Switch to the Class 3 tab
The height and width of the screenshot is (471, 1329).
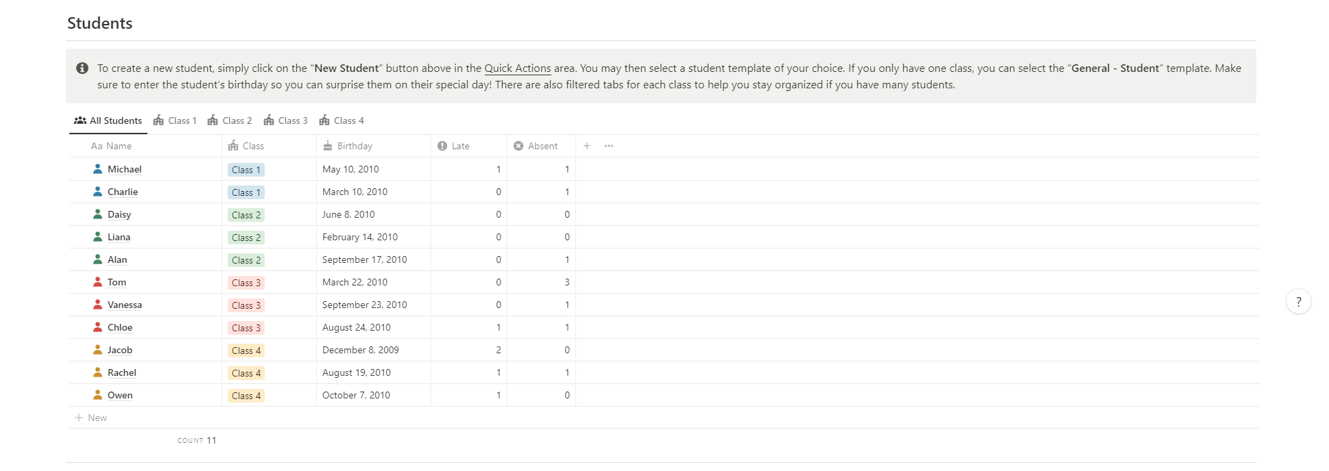coord(294,120)
